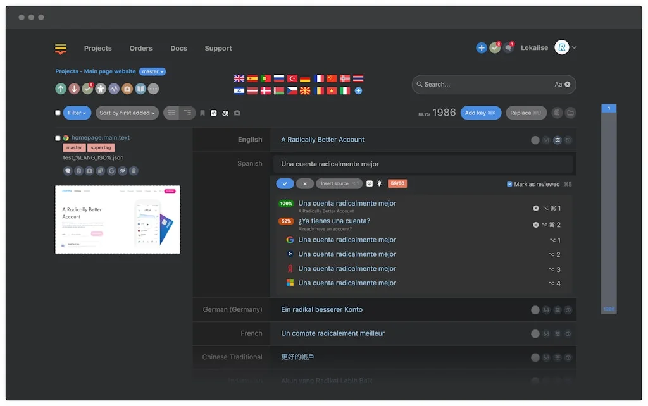Select the Microsoft machine translation suggestion icon
Viewport: 648px width, 406px height.
click(x=290, y=283)
